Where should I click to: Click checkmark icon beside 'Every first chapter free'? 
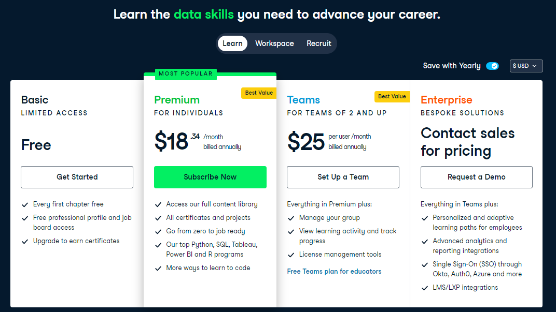pyautogui.click(x=25, y=204)
